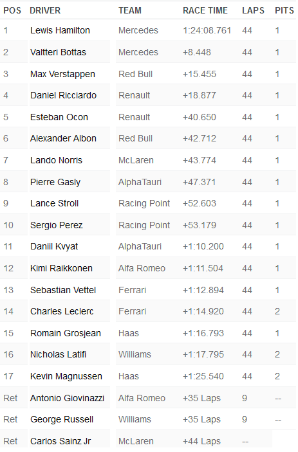Select driver Valtteri Bottas
Screen dimensions: 298x452
coord(58,52)
